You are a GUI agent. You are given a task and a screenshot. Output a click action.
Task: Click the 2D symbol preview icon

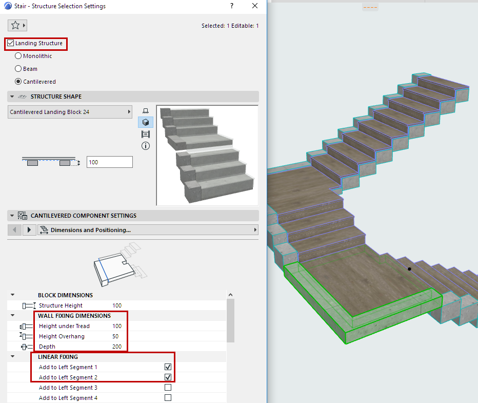[x=145, y=111]
